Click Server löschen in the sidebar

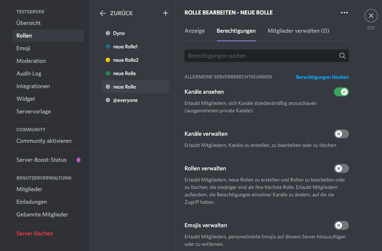[x=35, y=234]
